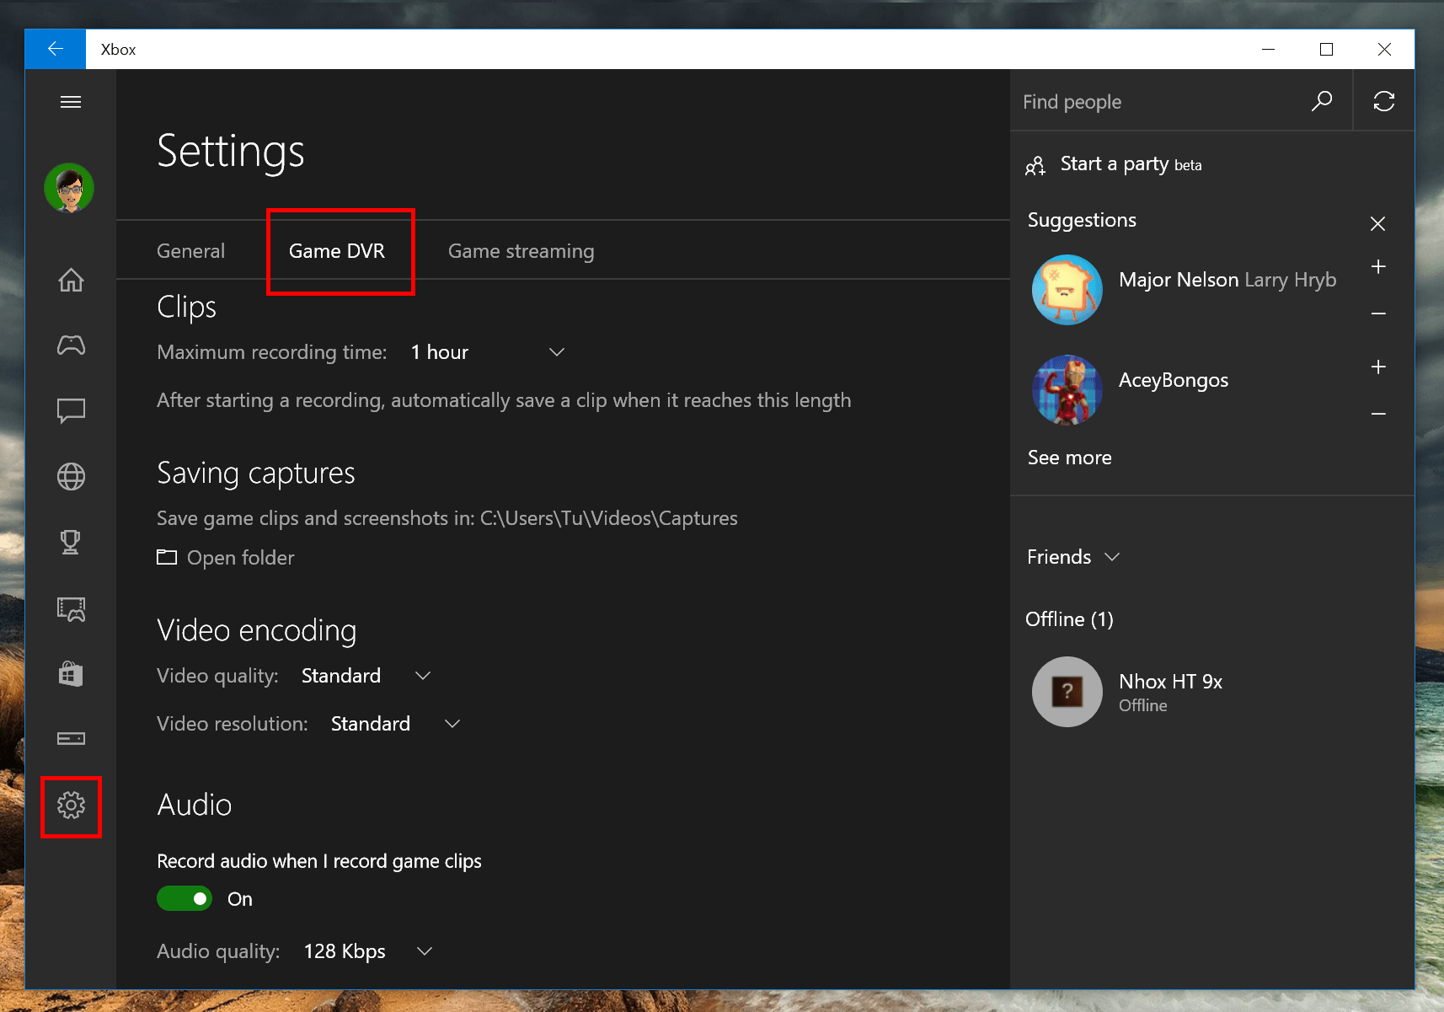Click the back arrow in title bar
The width and height of the screenshot is (1444, 1012).
point(56,49)
